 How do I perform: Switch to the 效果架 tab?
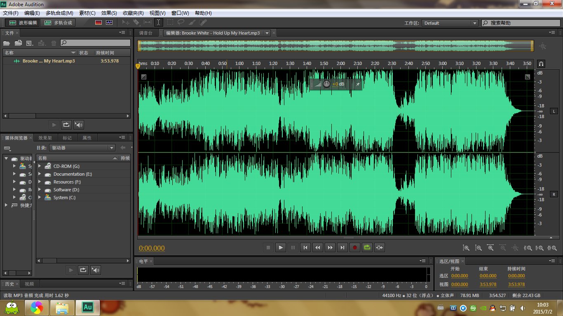pyautogui.click(x=45, y=138)
